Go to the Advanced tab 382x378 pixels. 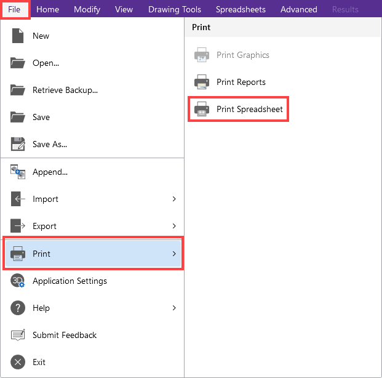(x=298, y=9)
